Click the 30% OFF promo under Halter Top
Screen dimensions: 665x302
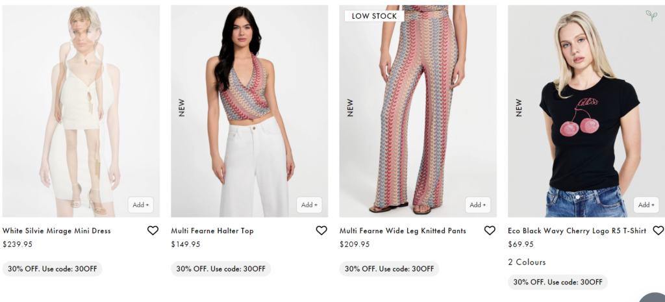pos(221,269)
